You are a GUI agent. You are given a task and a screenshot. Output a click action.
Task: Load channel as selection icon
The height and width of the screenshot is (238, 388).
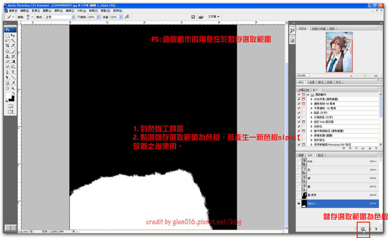[357, 230]
